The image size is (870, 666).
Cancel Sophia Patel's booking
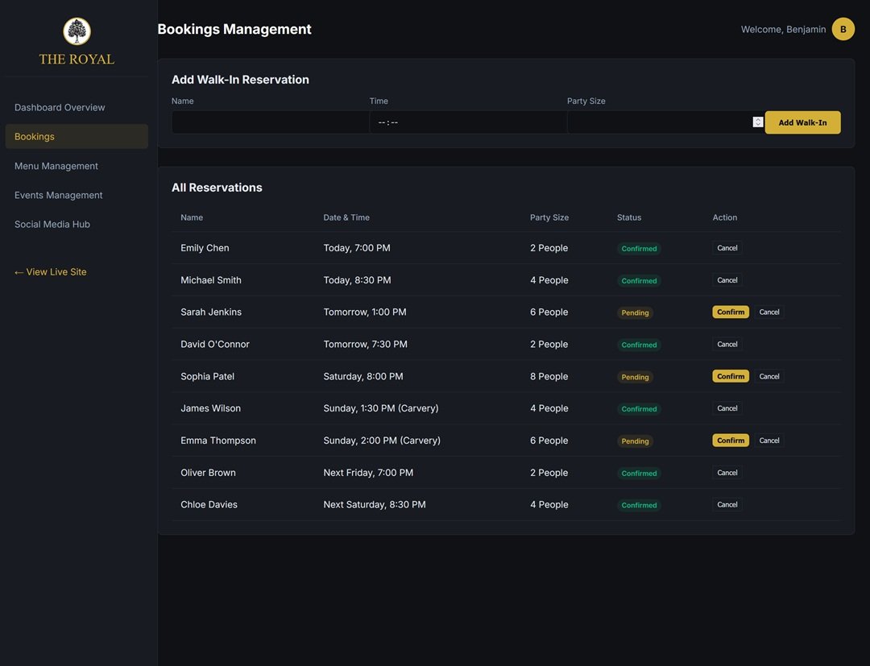tap(769, 377)
